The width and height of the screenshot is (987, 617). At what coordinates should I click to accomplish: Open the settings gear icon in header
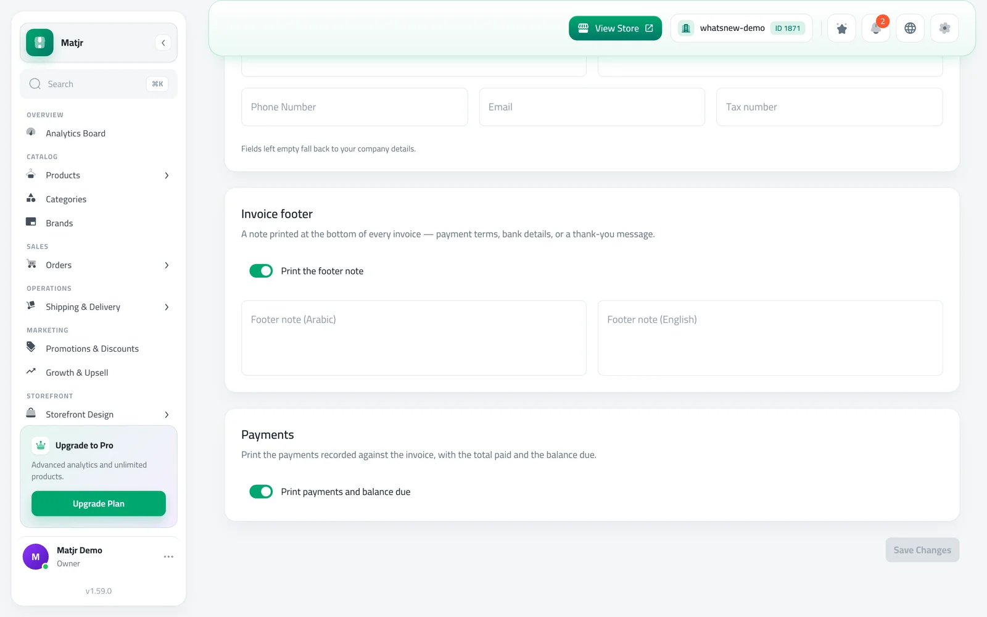(944, 28)
